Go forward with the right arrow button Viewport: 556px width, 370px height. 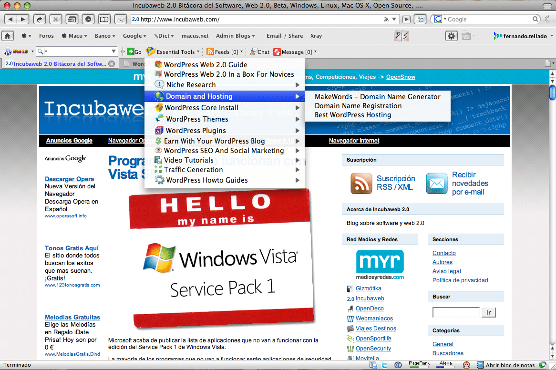[23, 19]
